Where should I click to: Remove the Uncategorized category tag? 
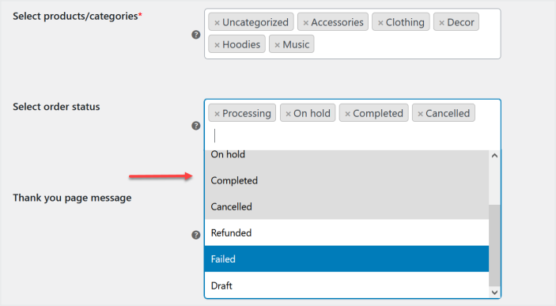[217, 23]
